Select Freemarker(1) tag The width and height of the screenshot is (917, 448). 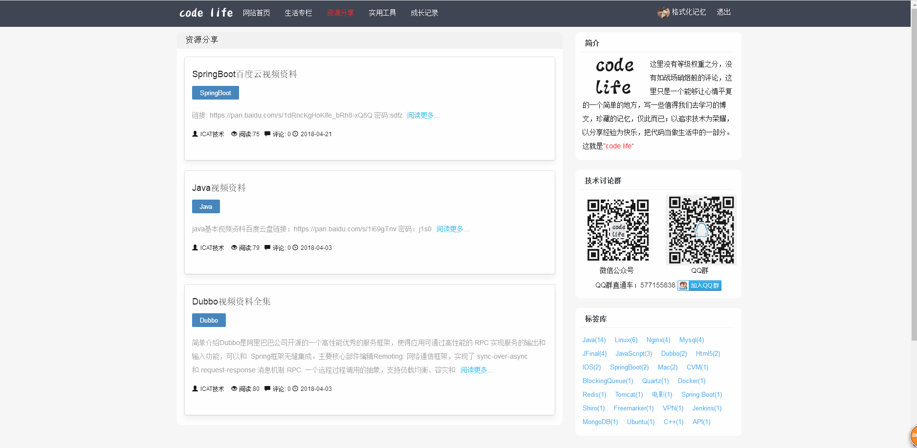tap(633, 408)
